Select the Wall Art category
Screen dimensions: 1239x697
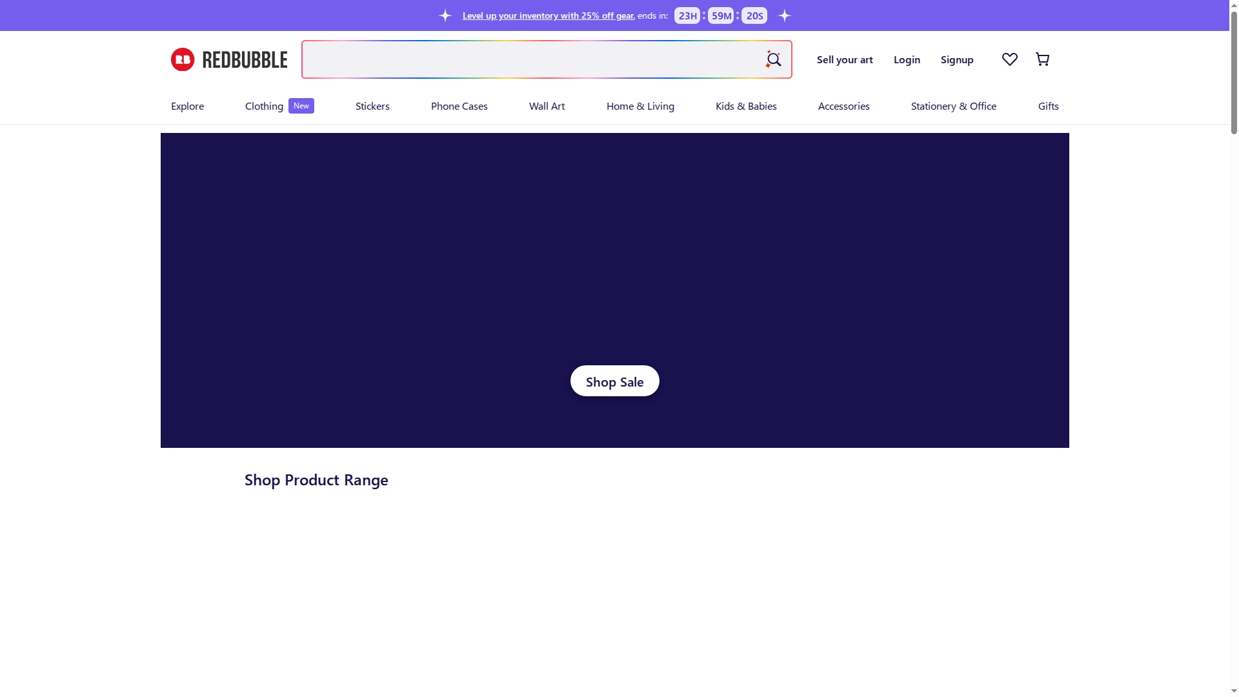pos(547,106)
